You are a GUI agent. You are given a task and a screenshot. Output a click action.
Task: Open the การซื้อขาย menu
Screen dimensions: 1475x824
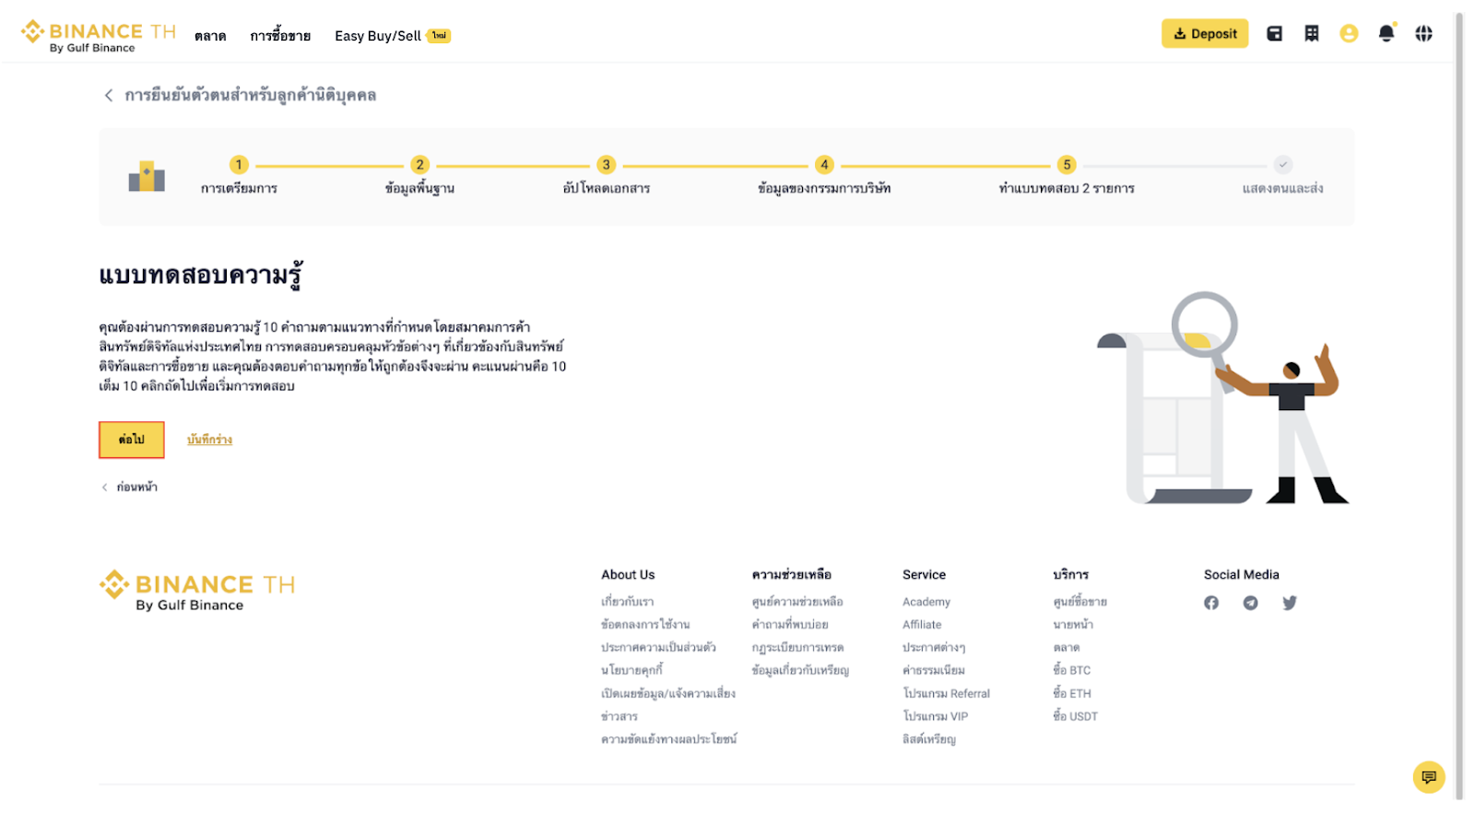pos(280,36)
